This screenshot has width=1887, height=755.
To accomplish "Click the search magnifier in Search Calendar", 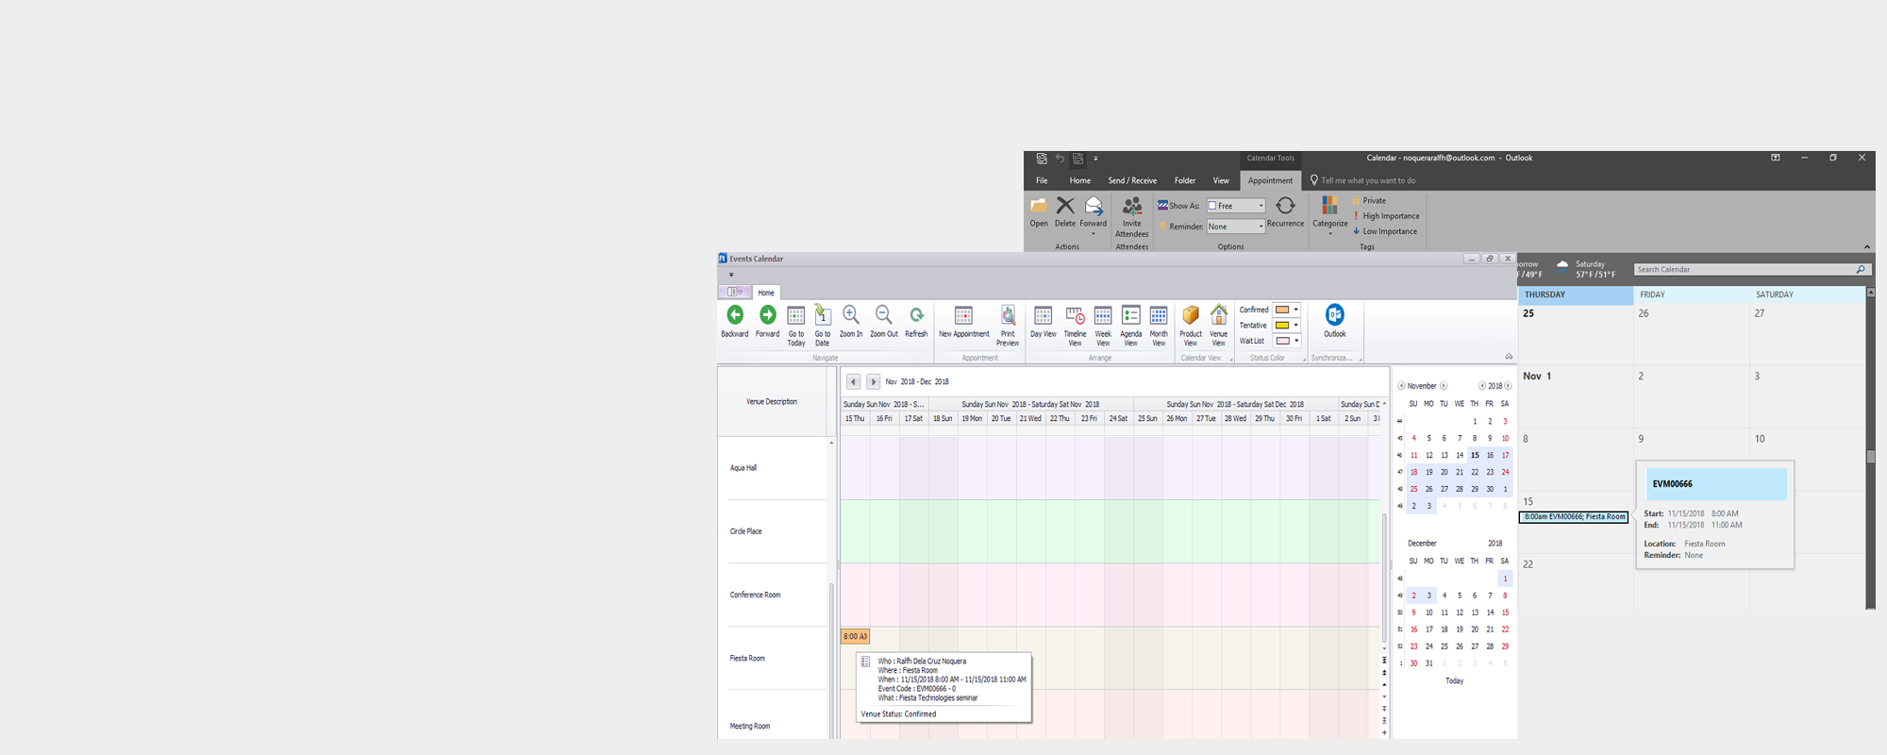I will click(1860, 270).
